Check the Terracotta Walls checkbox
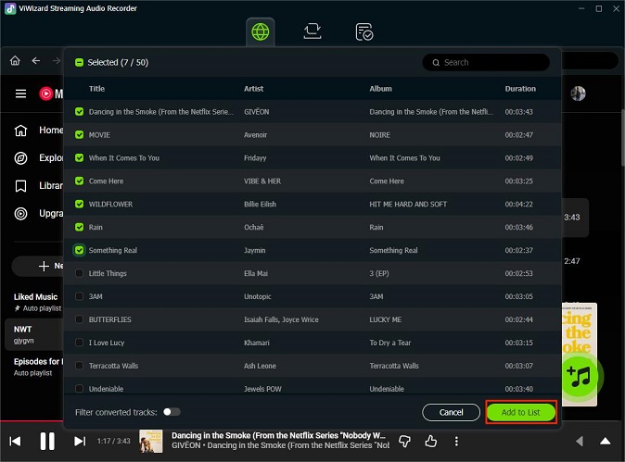 pos(80,366)
